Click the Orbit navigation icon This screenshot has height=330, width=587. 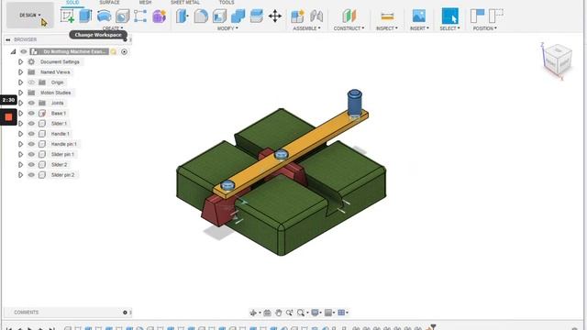(253, 313)
